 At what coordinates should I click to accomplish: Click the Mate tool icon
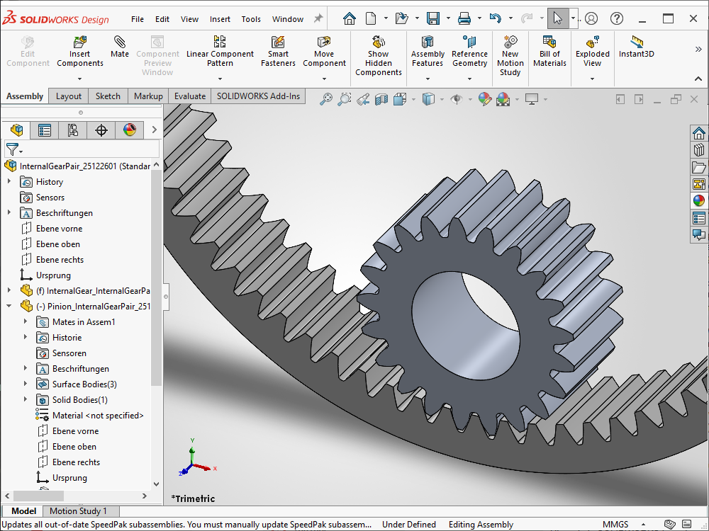tap(120, 42)
